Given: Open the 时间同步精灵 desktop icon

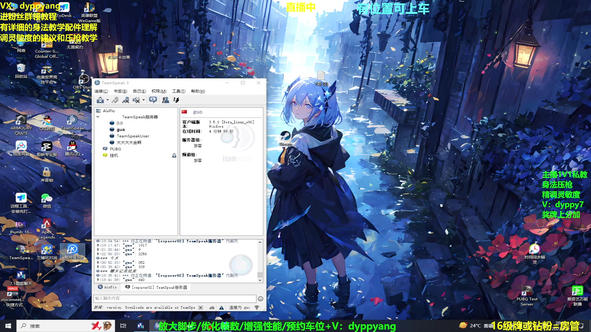Looking at the screenshot, I should tap(535, 254).
